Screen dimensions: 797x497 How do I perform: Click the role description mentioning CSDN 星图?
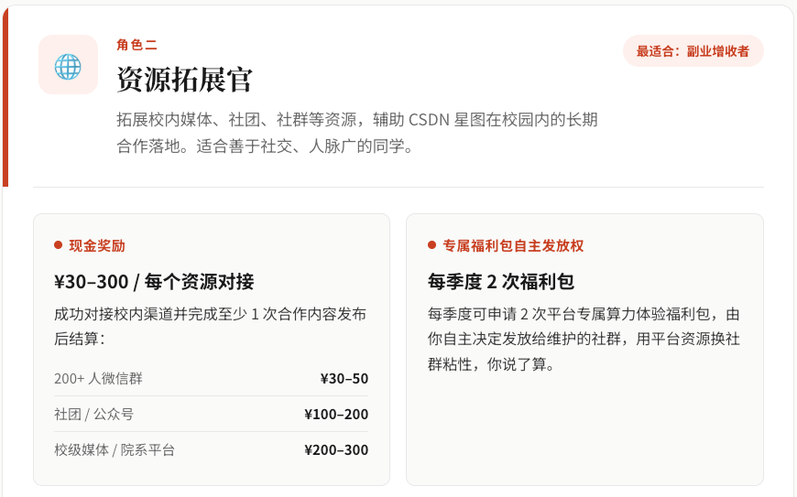357,133
